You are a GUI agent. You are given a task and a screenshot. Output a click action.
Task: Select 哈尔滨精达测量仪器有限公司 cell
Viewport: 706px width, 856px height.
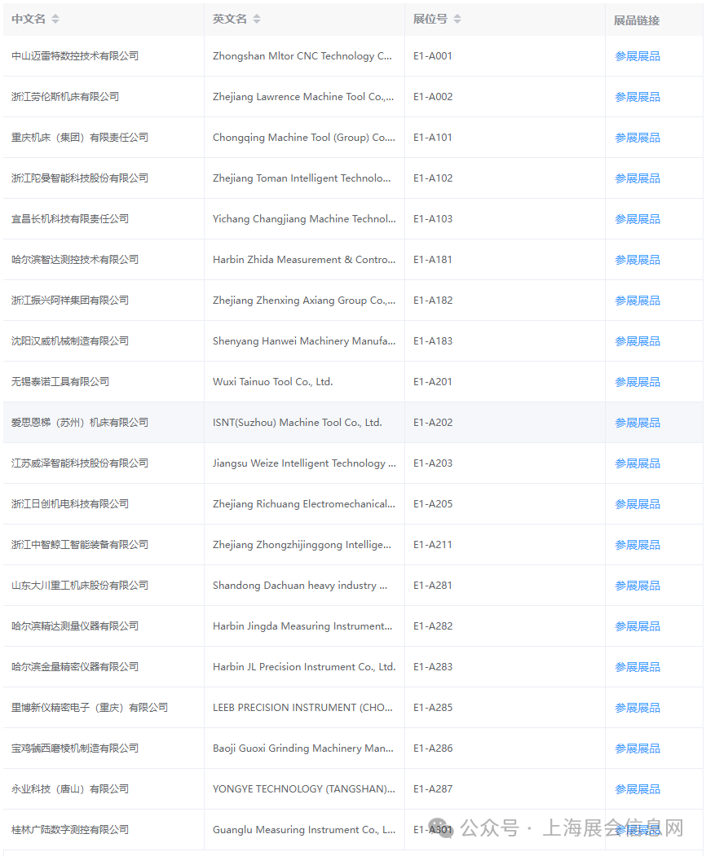click(75, 626)
